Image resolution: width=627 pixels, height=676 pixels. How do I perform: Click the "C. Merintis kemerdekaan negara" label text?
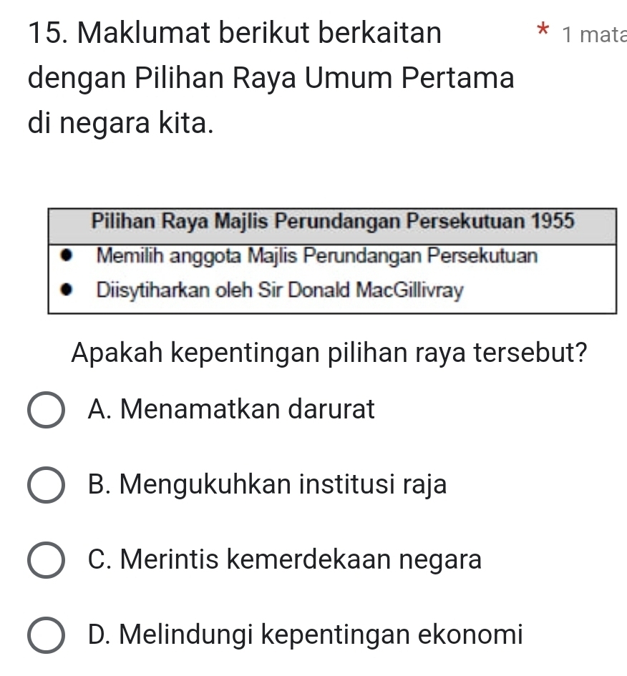point(284,559)
